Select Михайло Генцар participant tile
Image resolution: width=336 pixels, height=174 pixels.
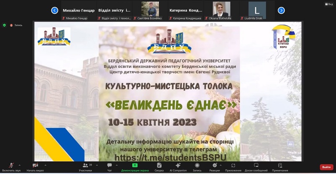79,10
